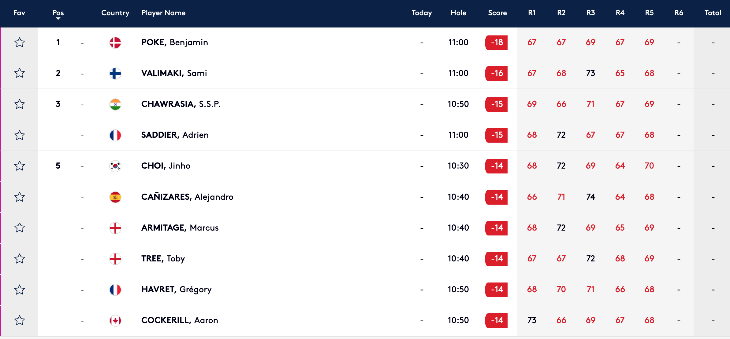Select the Total column header
730x339 pixels.
point(713,13)
